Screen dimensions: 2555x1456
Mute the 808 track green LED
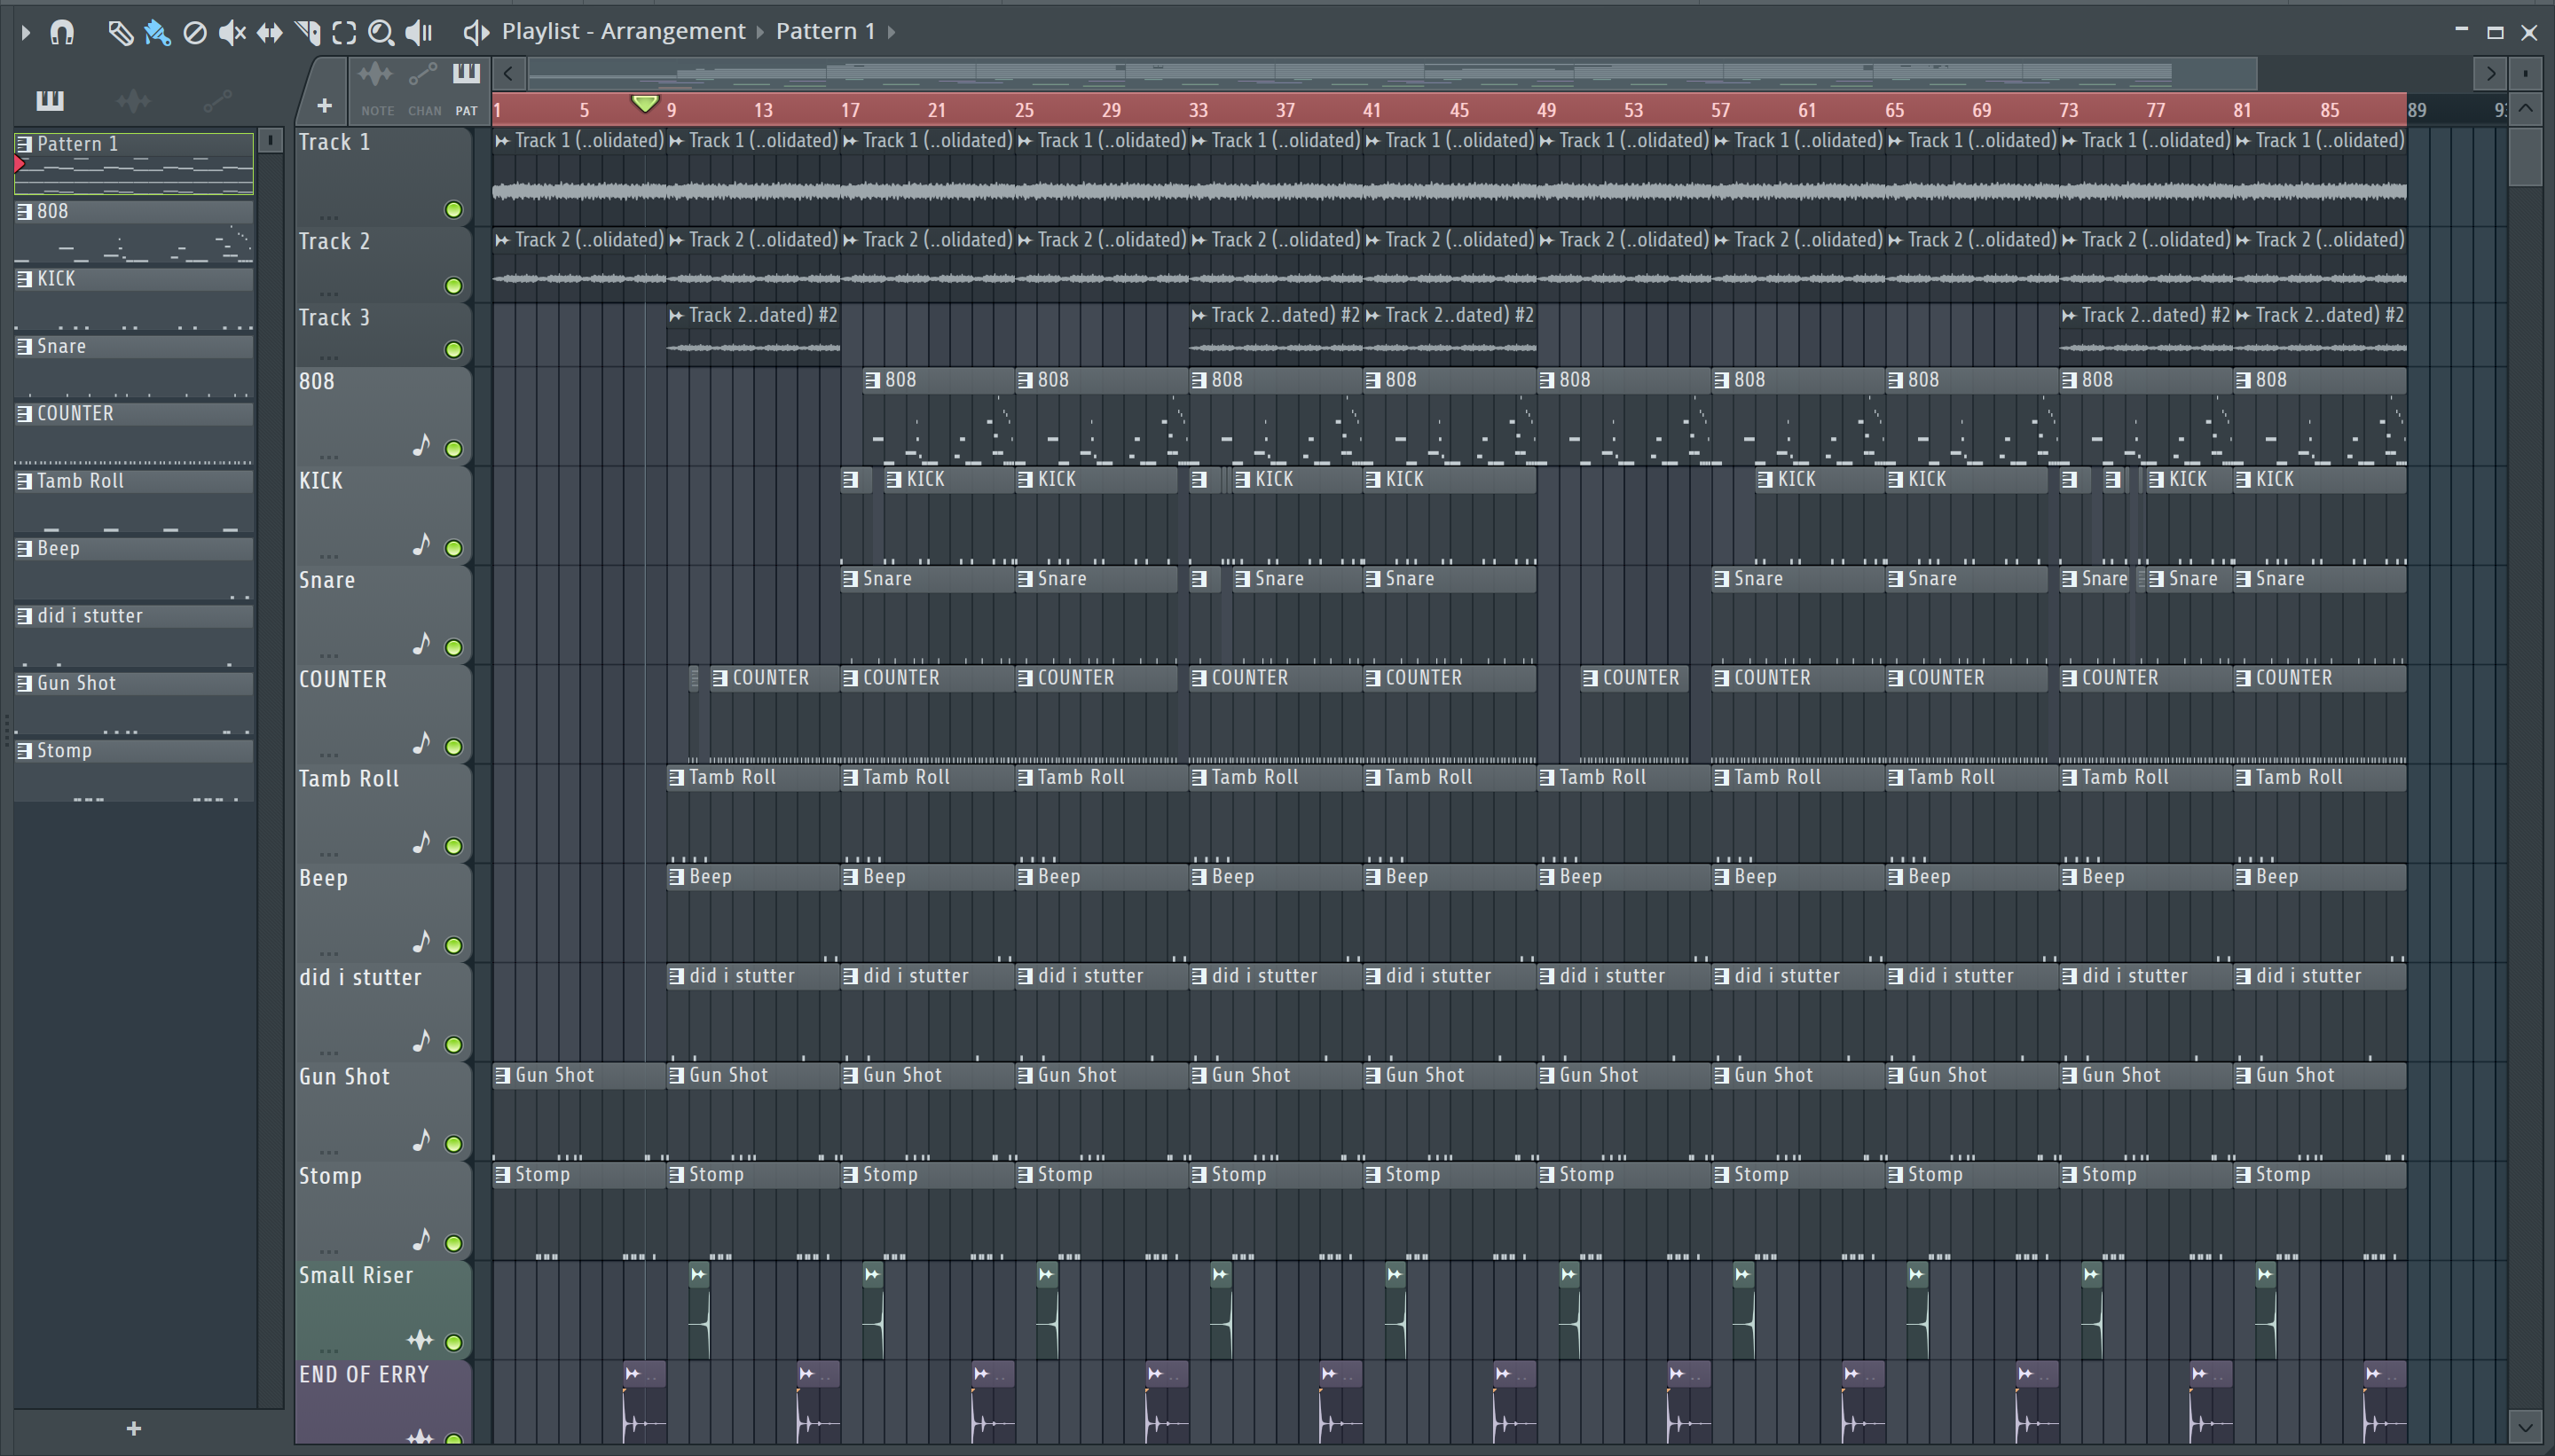point(453,449)
